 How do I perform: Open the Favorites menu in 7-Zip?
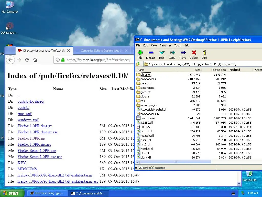pyautogui.click(x=166, y=45)
